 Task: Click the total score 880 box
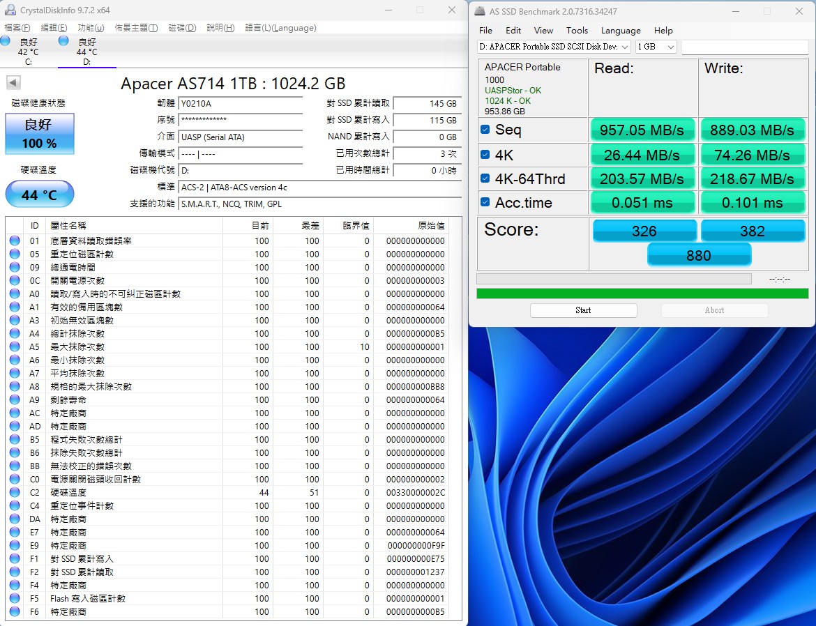coord(699,255)
